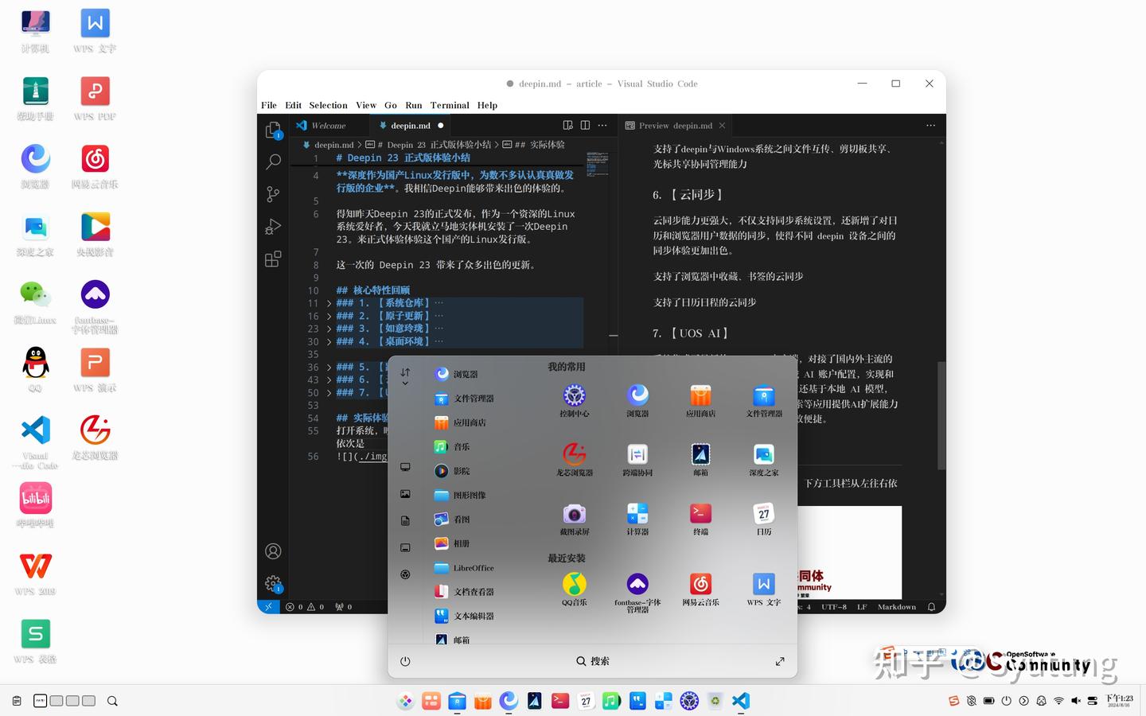The height and width of the screenshot is (716, 1146).
Task: Open 央视影音 desktop icon
Action: click(x=95, y=234)
